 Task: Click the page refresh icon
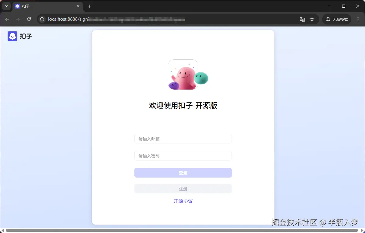click(29, 19)
